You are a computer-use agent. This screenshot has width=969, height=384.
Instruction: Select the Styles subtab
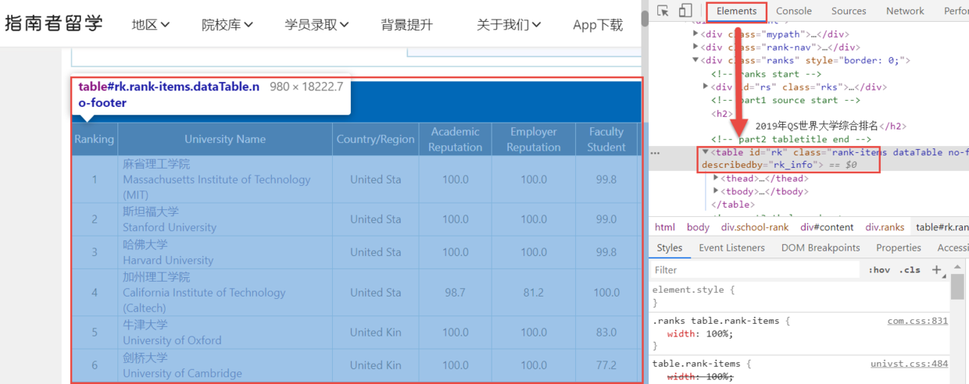pos(669,247)
